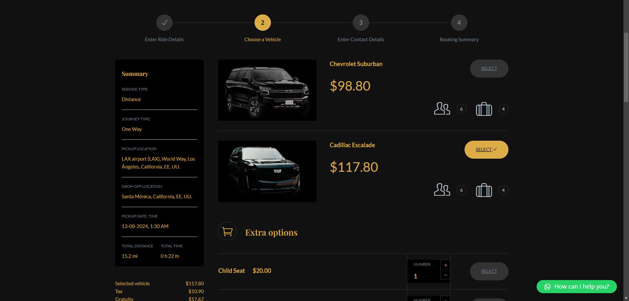Go to Booking Summary step

[x=459, y=40]
